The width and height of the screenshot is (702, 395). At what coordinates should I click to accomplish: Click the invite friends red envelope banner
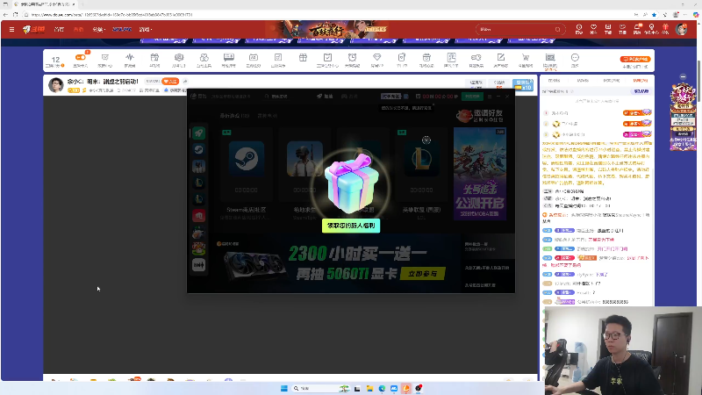pos(480,116)
